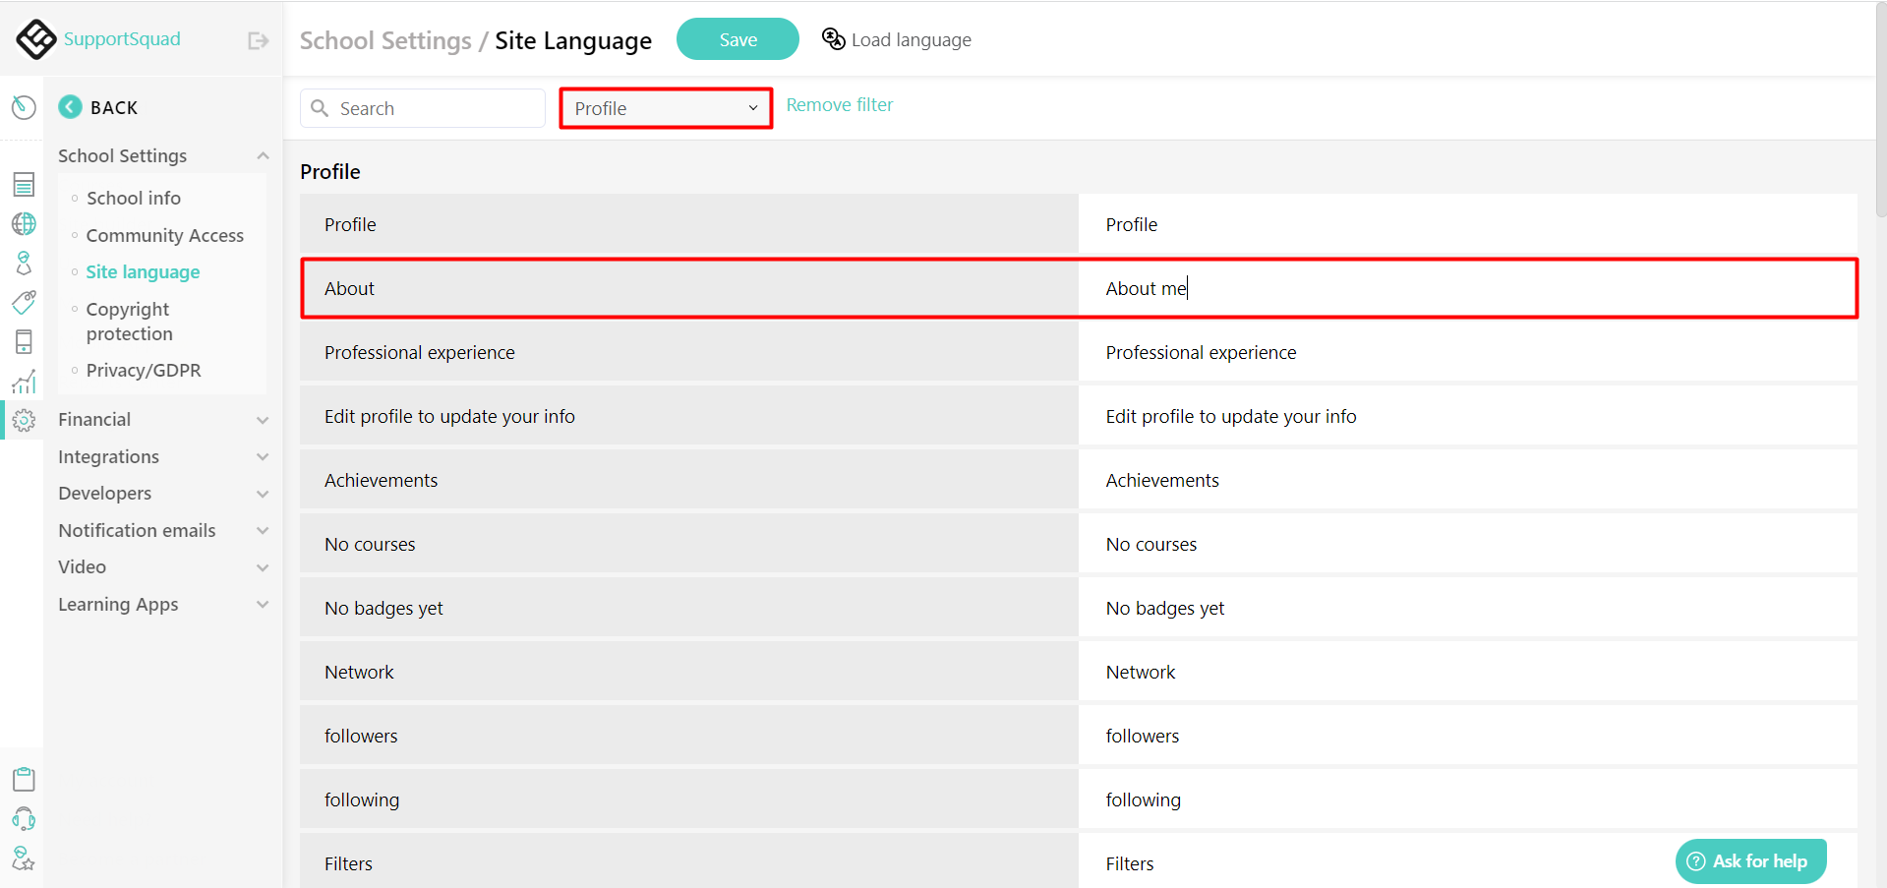
Task: Click the Remove filter link
Action: click(839, 104)
